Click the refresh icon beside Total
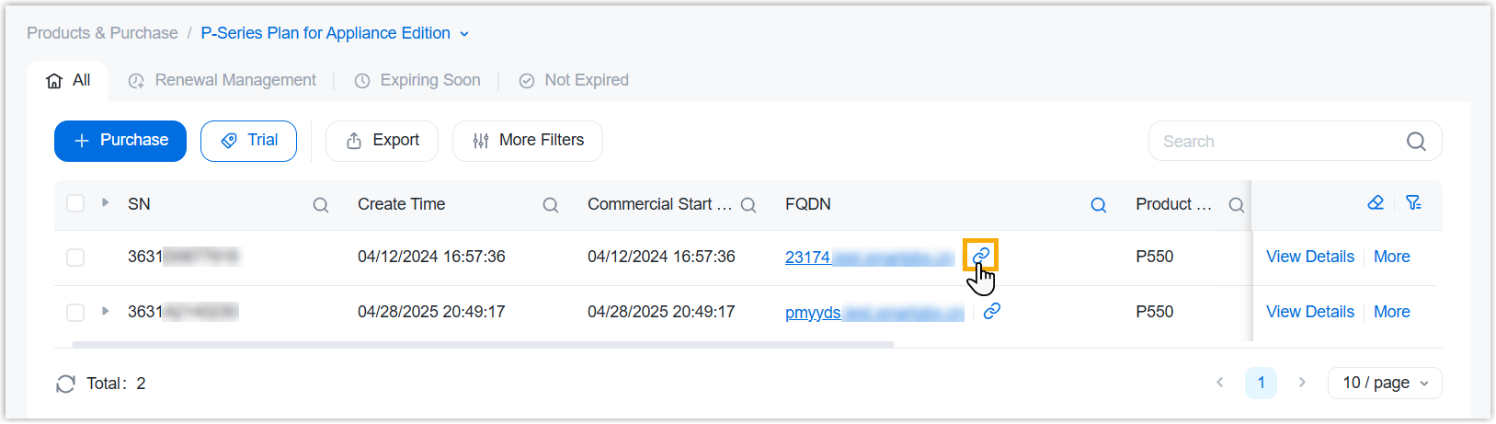 click(65, 384)
